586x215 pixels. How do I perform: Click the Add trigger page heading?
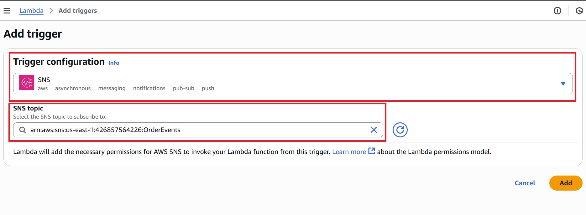33,34
